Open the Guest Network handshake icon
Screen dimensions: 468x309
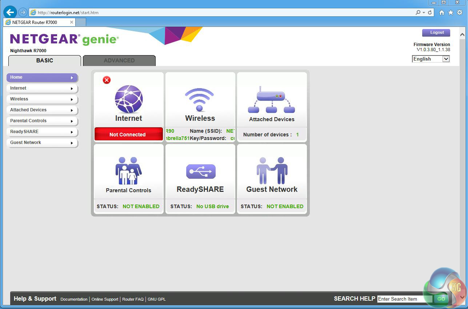coord(272,170)
